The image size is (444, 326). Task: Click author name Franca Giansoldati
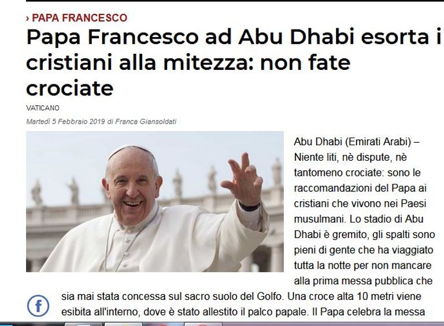click(146, 121)
